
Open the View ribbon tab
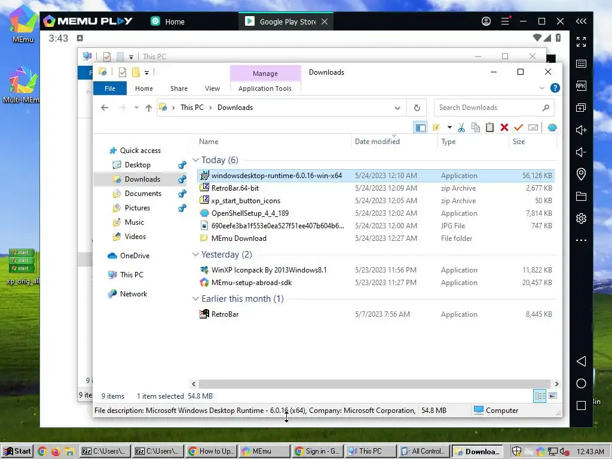[x=212, y=88]
